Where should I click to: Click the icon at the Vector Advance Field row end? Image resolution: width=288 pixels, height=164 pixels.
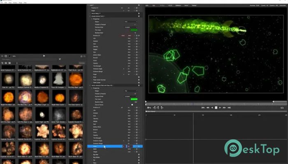[139, 85]
